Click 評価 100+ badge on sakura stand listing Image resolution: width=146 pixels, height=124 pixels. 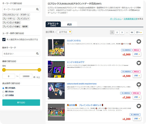[x=136, y=93]
